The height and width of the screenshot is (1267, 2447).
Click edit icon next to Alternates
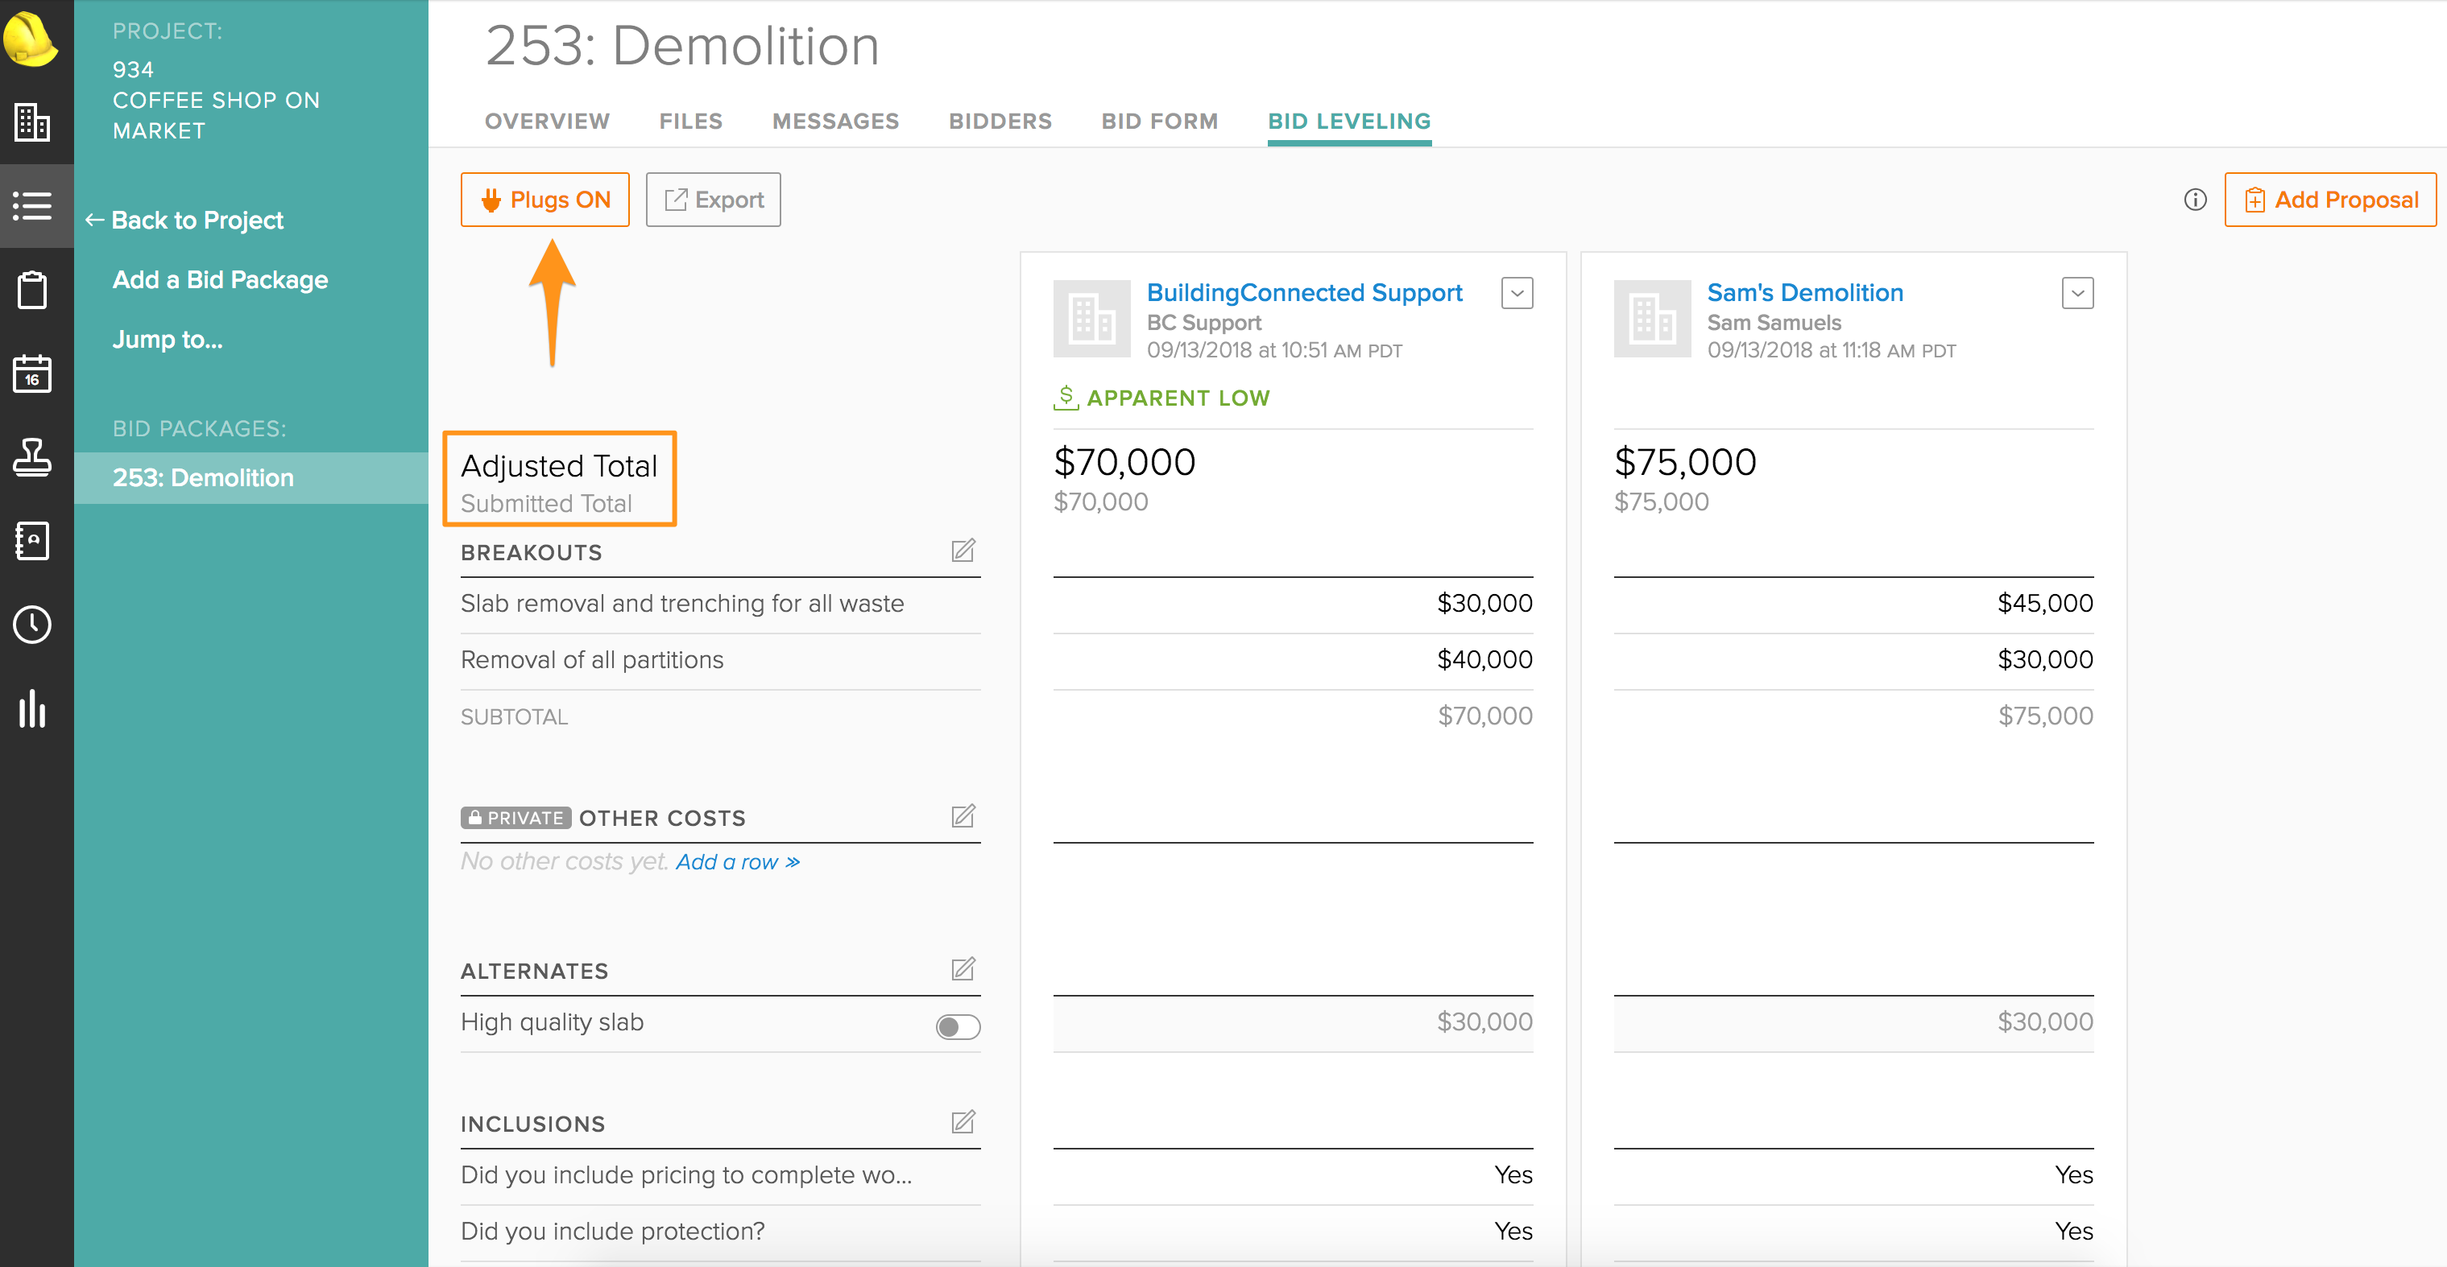click(963, 969)
